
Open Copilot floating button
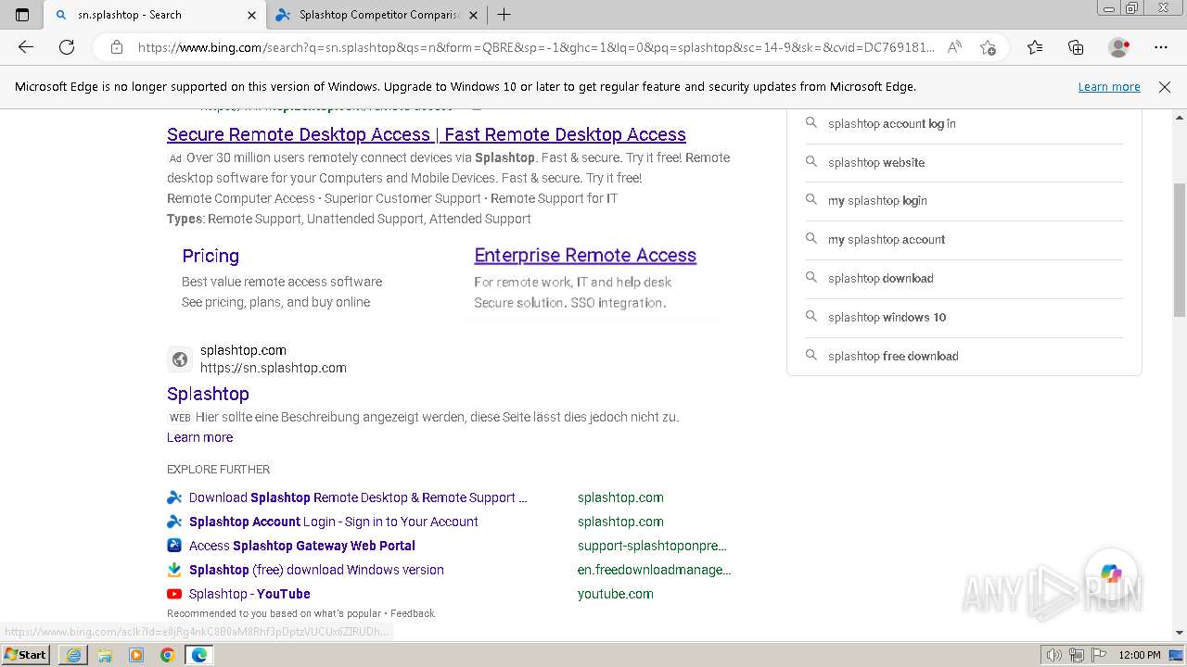point(1111,574)
